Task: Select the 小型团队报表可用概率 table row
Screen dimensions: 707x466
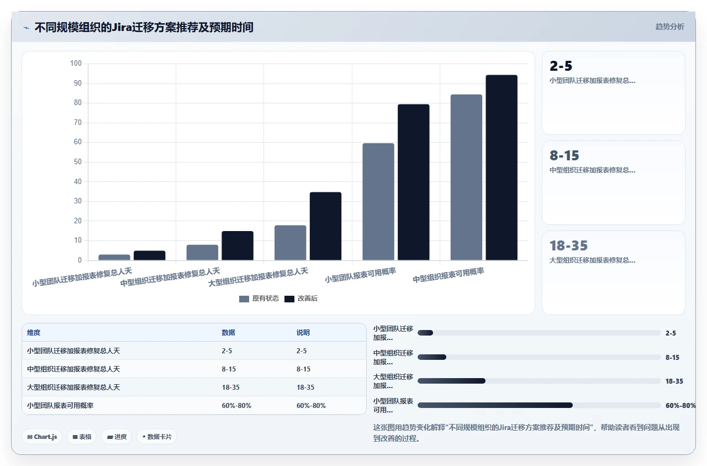Action: click(x=194, y=406)
